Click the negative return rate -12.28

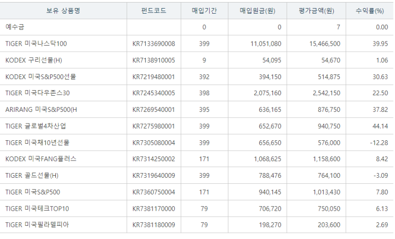click(x=379, y=143)
